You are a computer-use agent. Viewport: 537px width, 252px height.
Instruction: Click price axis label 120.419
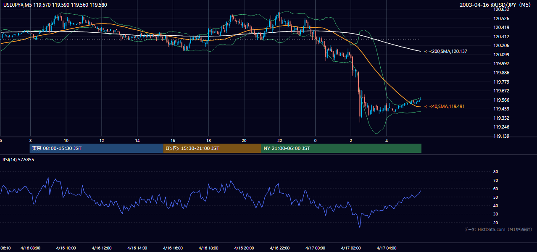point(502,28)
